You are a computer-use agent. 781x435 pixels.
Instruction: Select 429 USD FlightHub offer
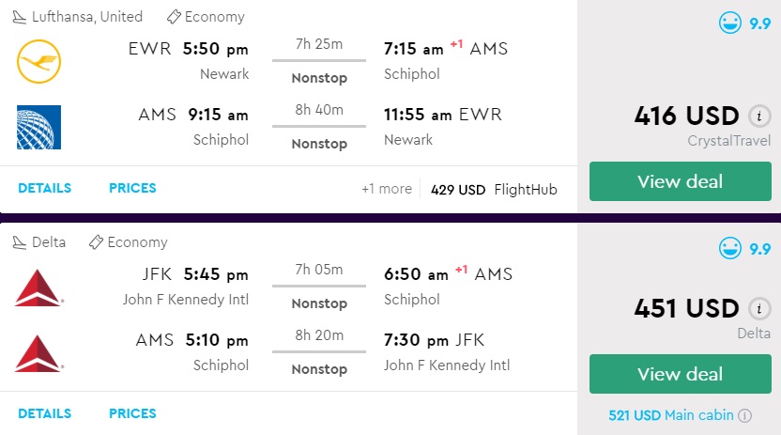coord(494,189)
